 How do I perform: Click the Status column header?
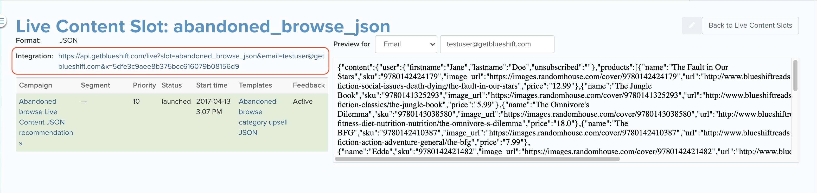point(171,85)
